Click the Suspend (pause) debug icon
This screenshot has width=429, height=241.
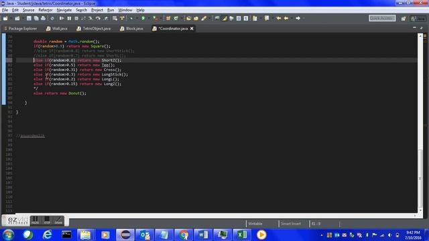click(x=69, y=18)
